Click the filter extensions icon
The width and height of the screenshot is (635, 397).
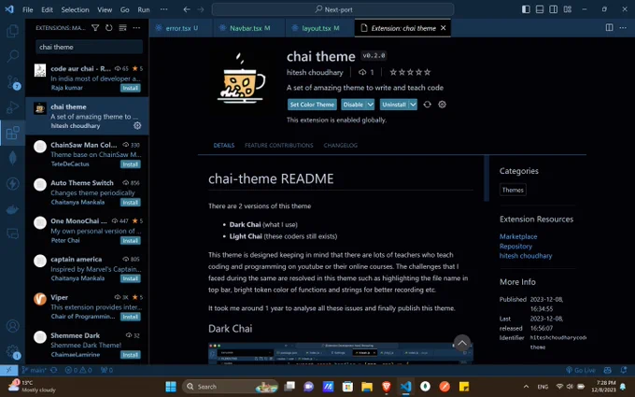point(95,27)
